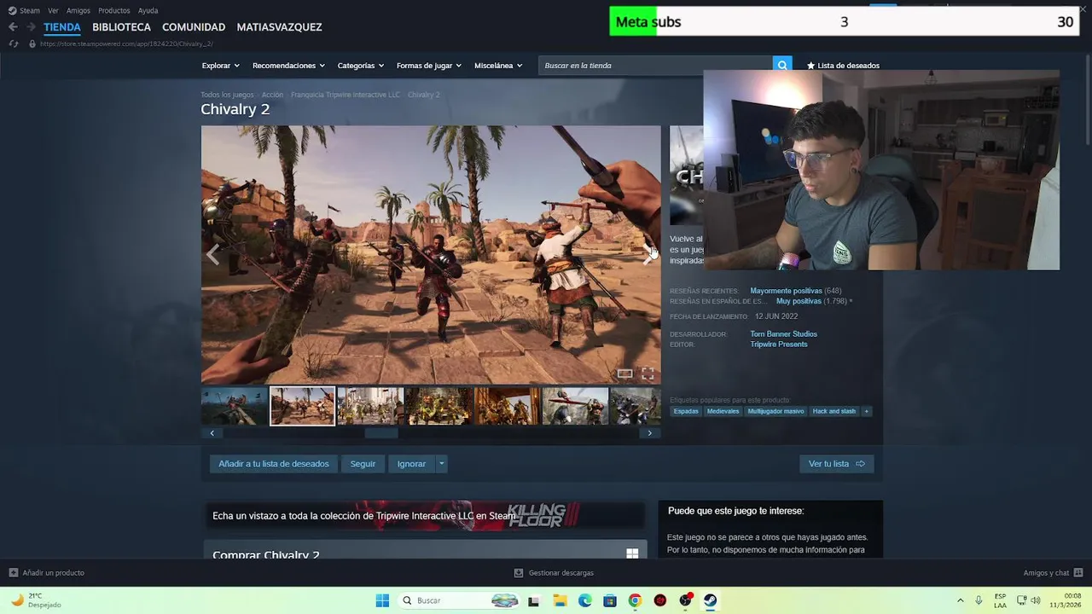Show hidden tray icons chevron

point(961,600)
